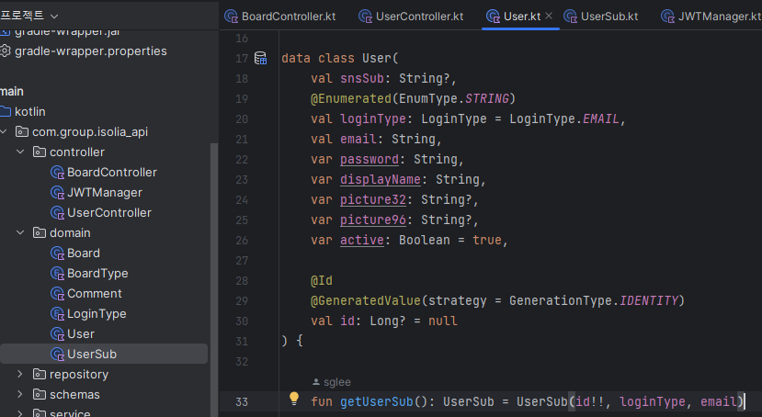Open the UserSub.kt tab

click(x=601, y=16)
